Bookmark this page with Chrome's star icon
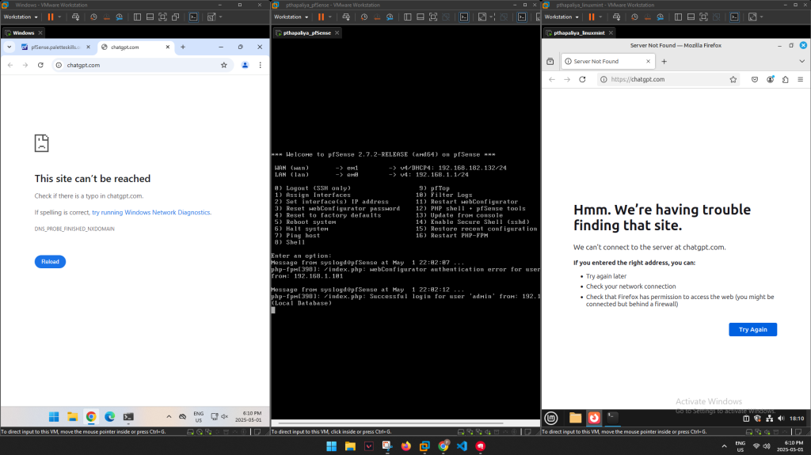The image size is (811, 455). pos(224,65)
